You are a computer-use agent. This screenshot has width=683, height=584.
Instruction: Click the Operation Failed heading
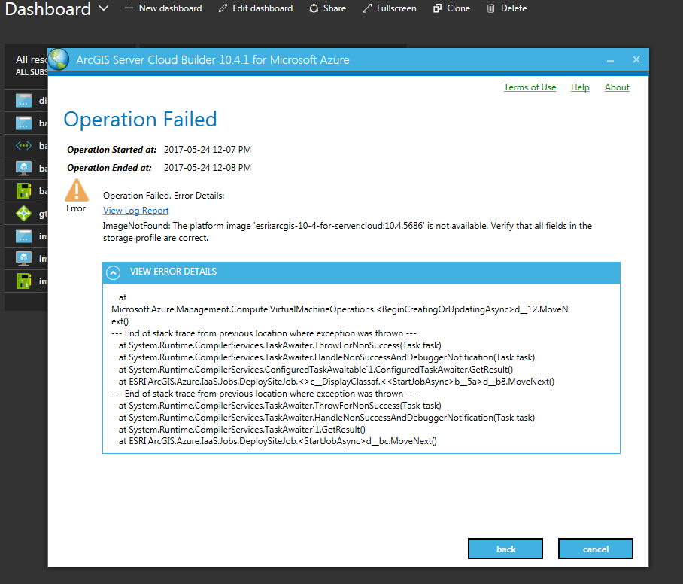tap(140, 120)
